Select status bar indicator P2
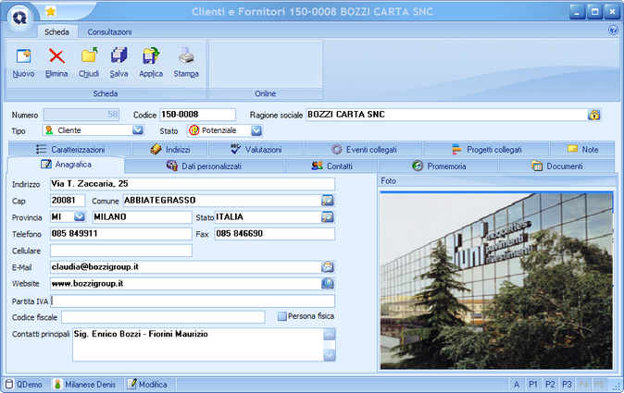The image size is (624, 393). click(550, 385)
